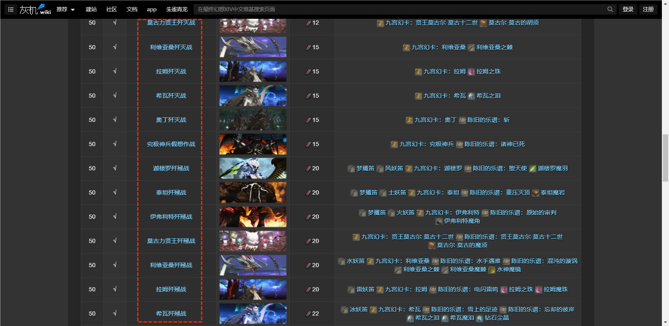Click the 利维亚桑之棘 item icon

point(471,48)
